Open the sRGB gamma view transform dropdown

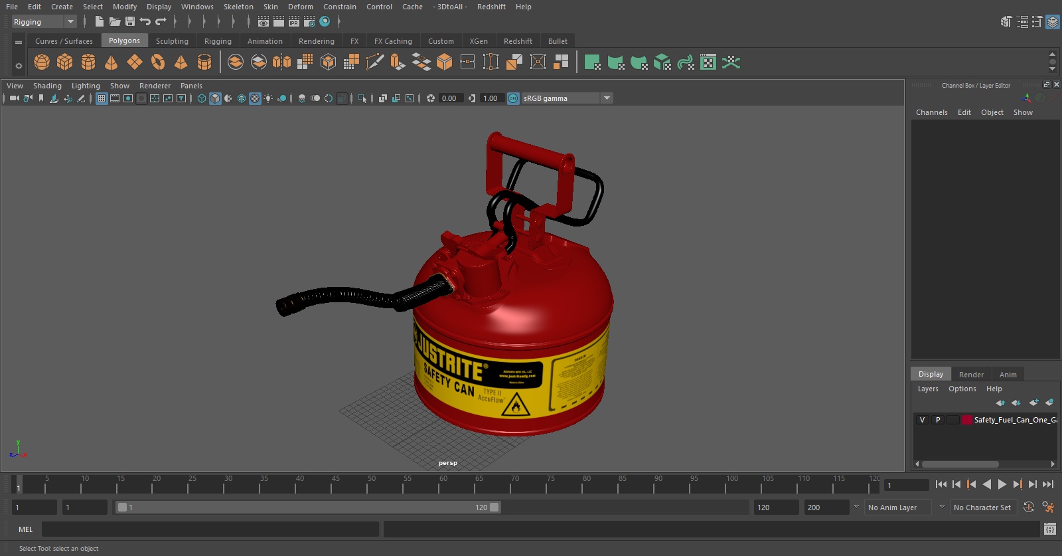pyautogui.click(x=567, y=98)
